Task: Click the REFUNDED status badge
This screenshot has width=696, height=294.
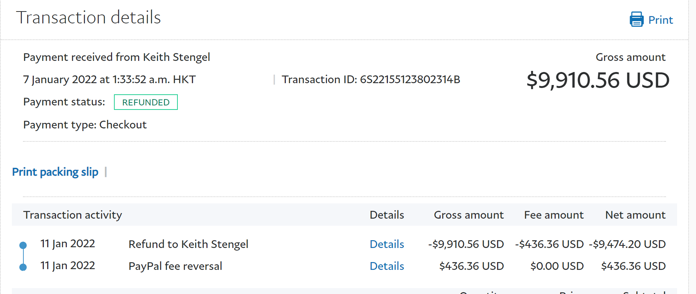Action: (x=146, y=102)
